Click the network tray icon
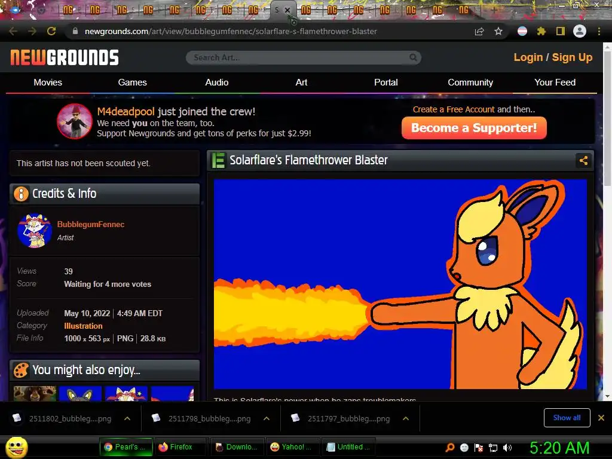The height and width of the screenshot is (459, 612). coord(493,447)
